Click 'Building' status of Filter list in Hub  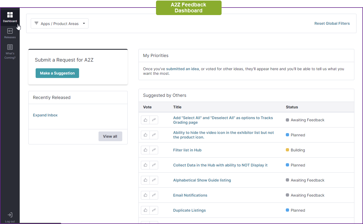(295, 150)
